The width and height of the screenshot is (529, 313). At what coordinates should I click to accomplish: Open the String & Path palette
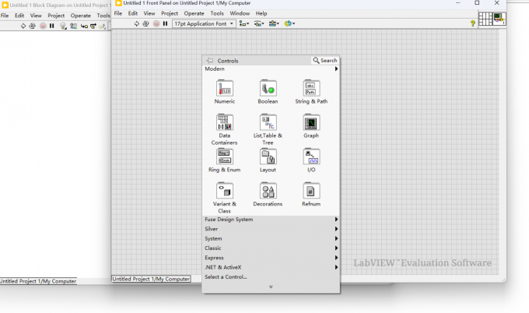(311, 92)
